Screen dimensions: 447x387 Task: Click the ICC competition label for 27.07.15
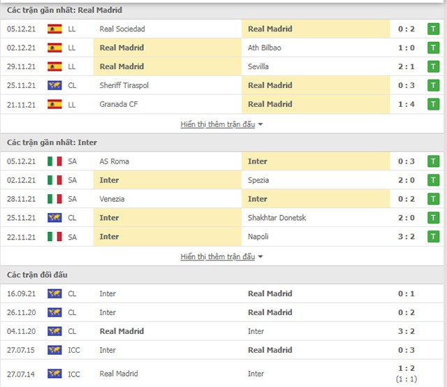[74, 350]
